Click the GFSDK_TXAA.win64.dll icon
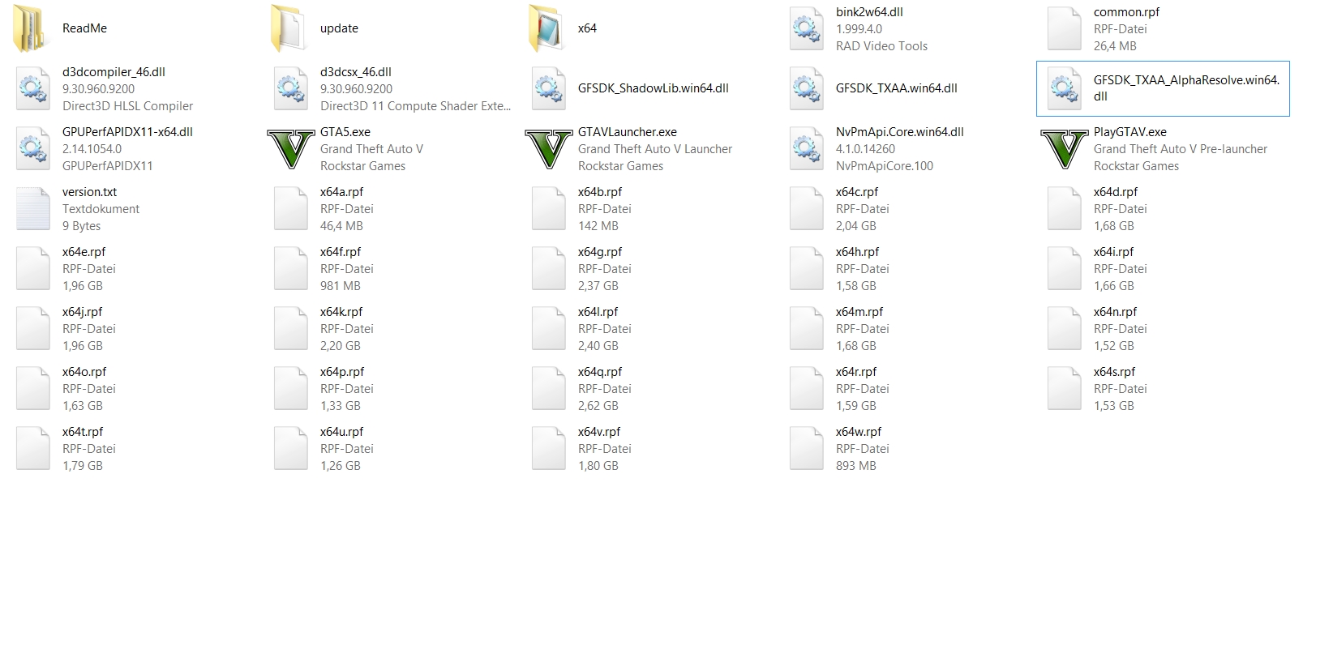 point(806,88)
